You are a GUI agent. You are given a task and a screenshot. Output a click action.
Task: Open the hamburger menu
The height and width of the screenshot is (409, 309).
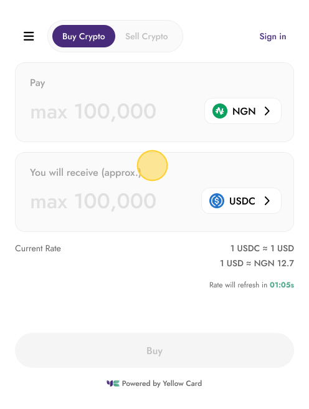pyautogui.click(x=29, y=36)
